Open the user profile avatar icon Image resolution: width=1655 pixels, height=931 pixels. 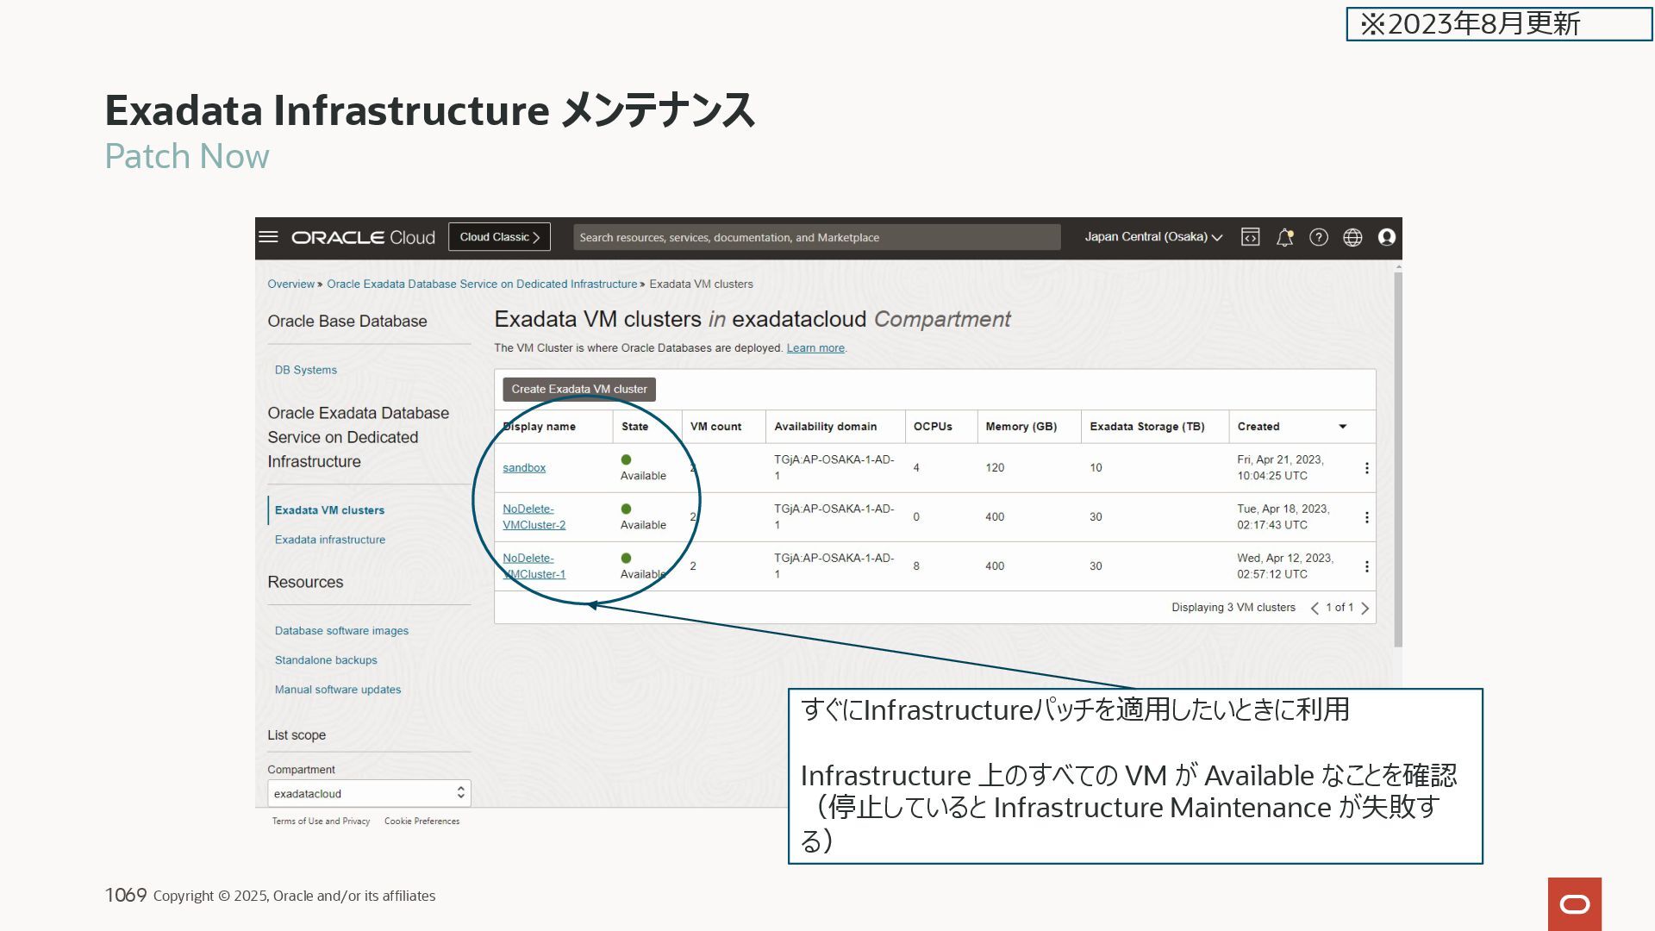coord(1386,237)
